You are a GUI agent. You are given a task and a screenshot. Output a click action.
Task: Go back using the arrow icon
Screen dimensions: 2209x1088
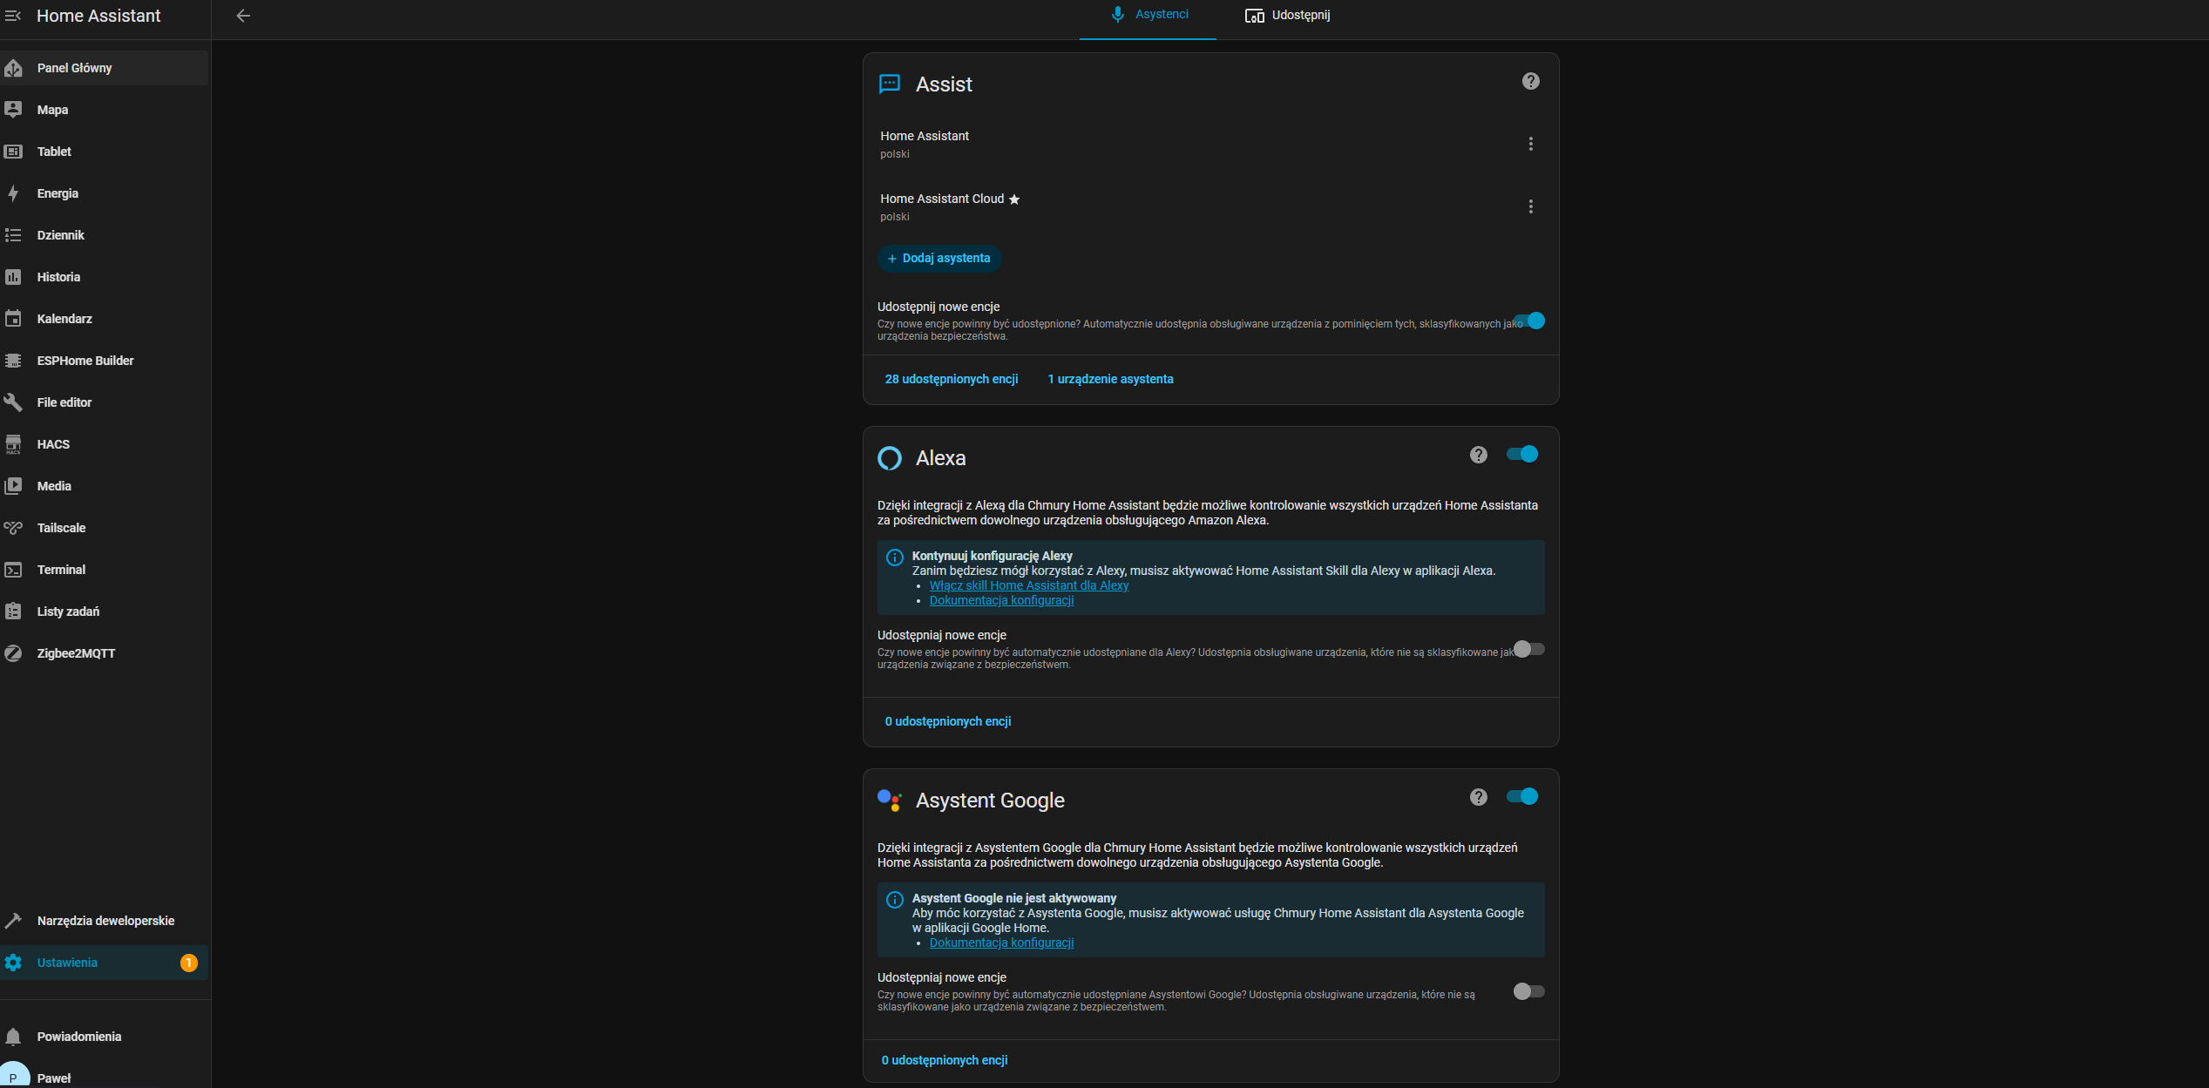(243, 16)
